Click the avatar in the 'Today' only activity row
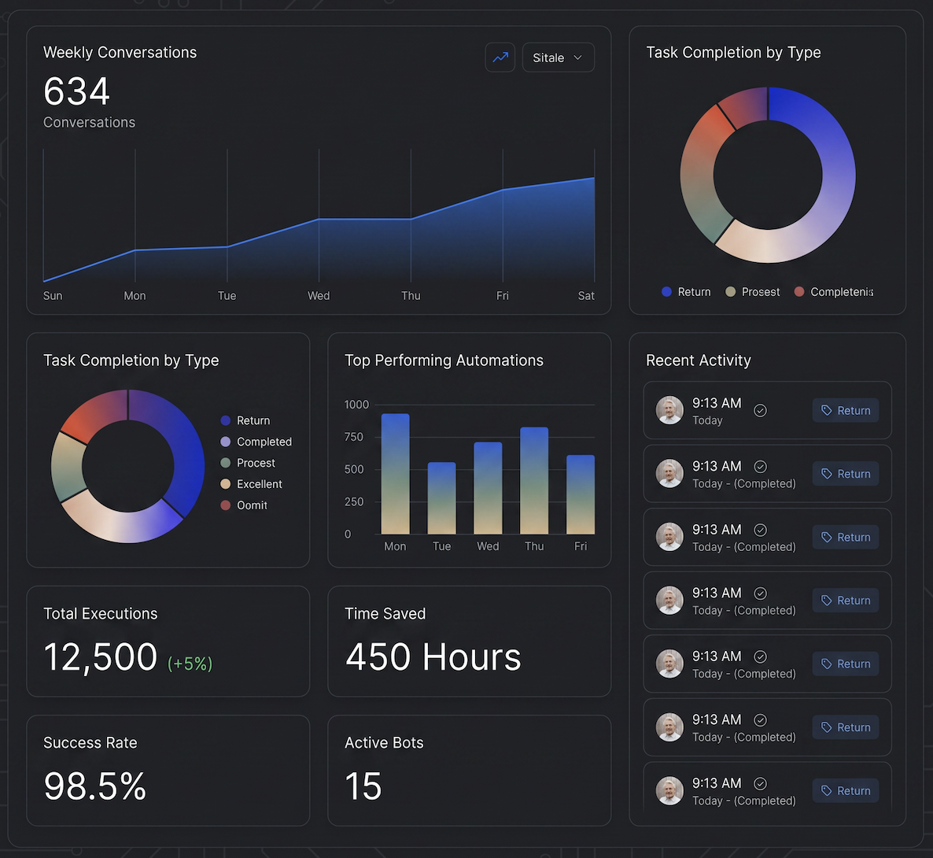Screen dimensions: 933x858 pos(669,410)
